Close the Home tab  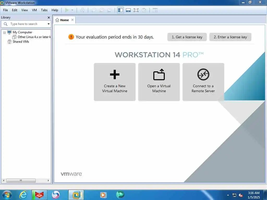coord(72,20)
